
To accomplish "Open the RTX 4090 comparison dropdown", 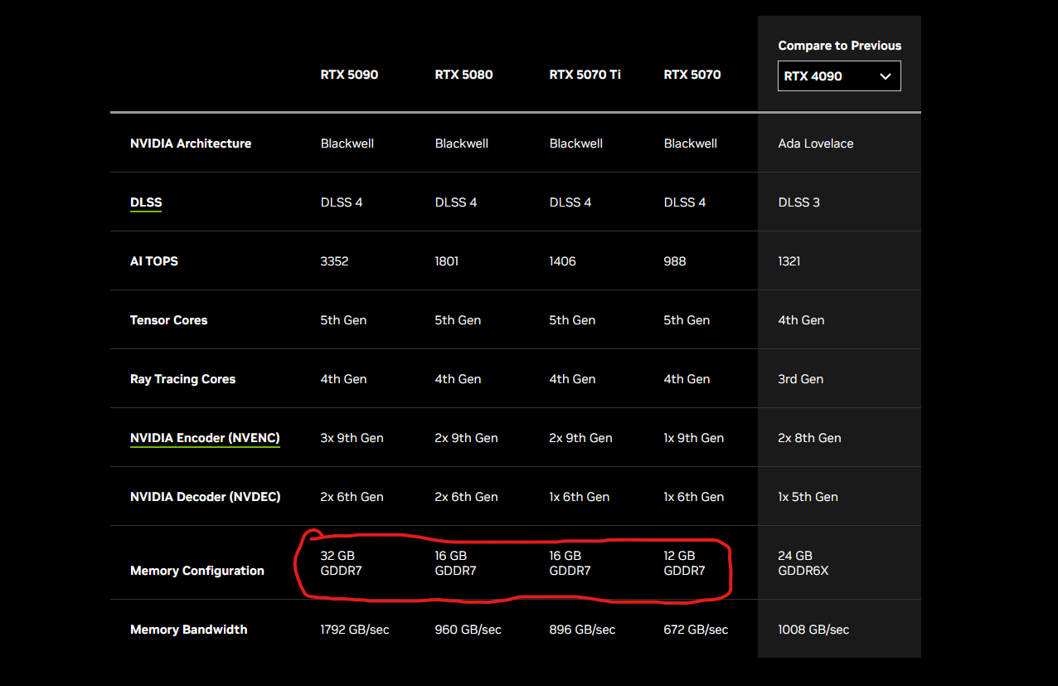I will click(x=838, y=76).
